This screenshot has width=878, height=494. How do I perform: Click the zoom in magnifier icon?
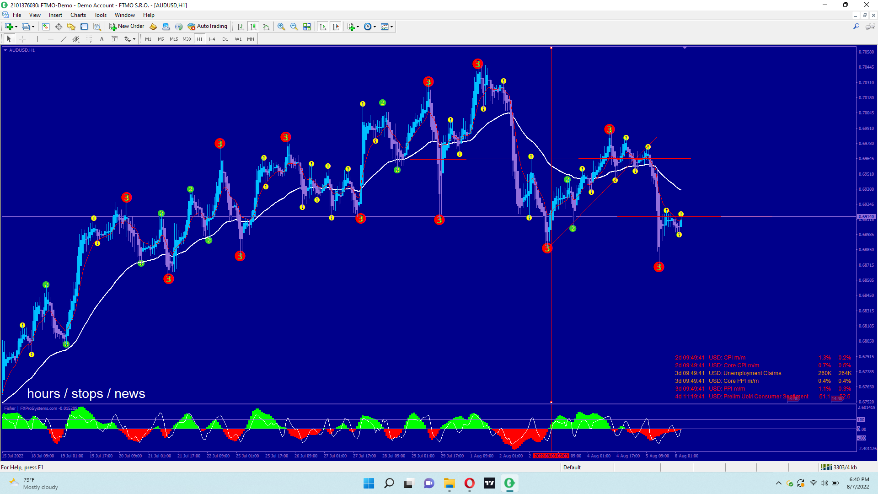tap(281, 27)
